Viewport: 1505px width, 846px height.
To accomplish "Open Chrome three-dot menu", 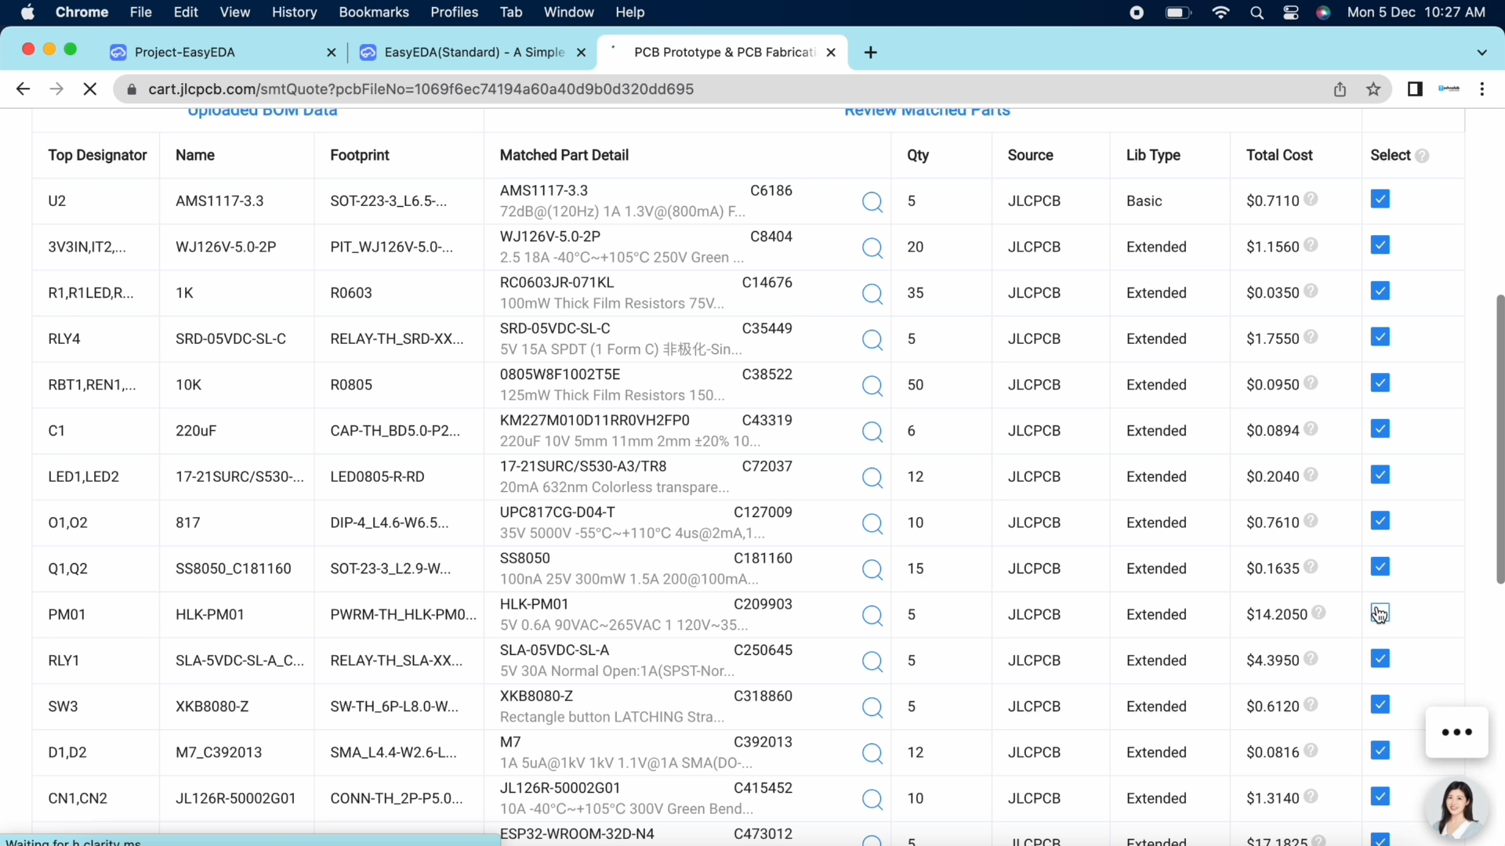I will [1481, 89].
